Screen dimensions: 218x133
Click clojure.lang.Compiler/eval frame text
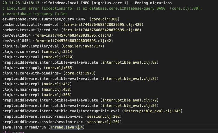[31, 46]
